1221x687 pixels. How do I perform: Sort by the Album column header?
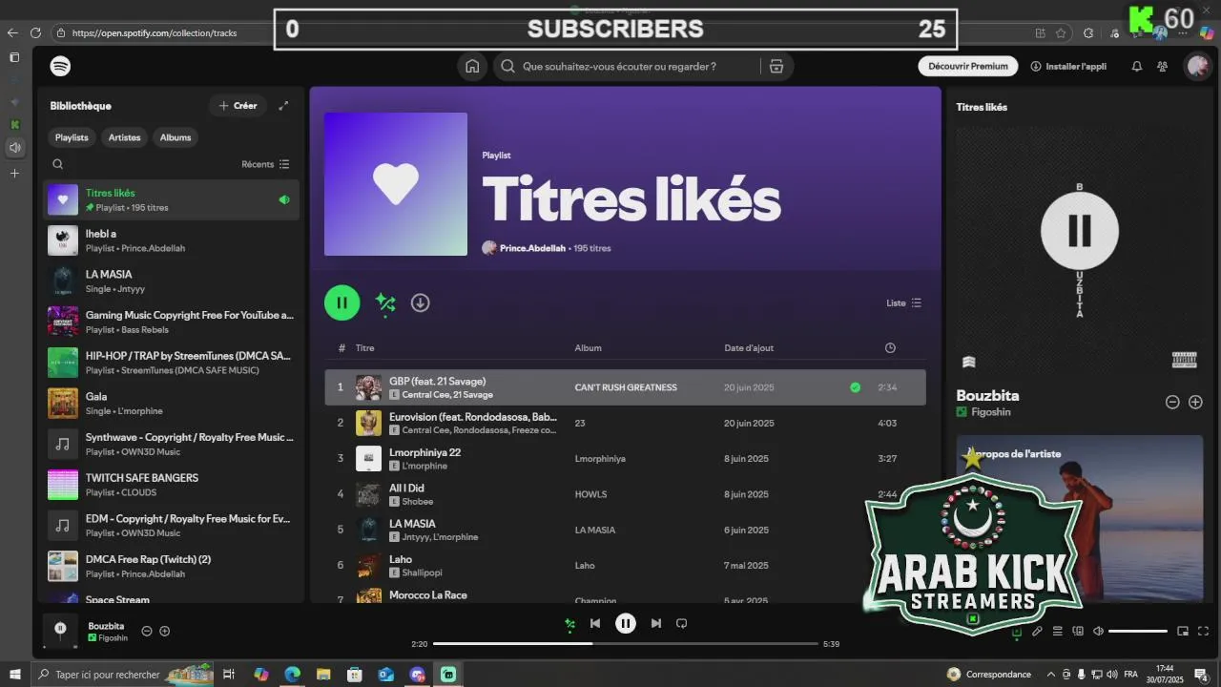point(588,348)
